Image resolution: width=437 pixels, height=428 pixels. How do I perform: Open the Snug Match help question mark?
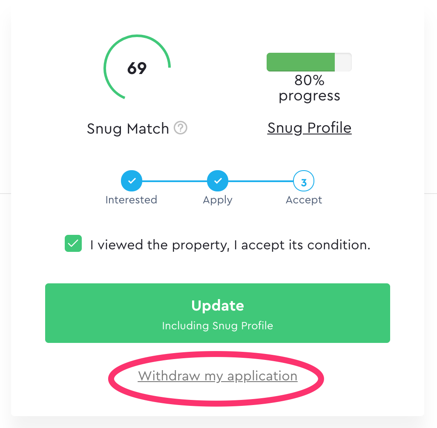(180, 128)
